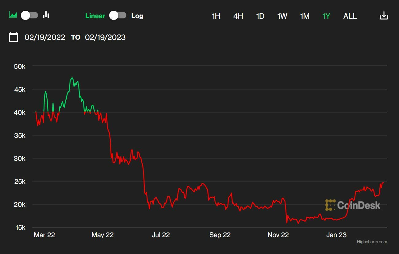Image resolution: width=399 pixels, height=254 pixels.
Task: Select the ALL time range
Action: tap(350, 16)
